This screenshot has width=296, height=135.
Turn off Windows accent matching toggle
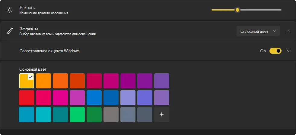(x=275, y=51)
